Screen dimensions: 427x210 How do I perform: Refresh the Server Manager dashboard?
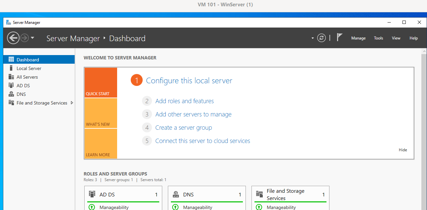321,38
